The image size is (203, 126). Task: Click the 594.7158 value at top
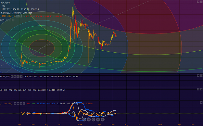[x=5, y=3]
